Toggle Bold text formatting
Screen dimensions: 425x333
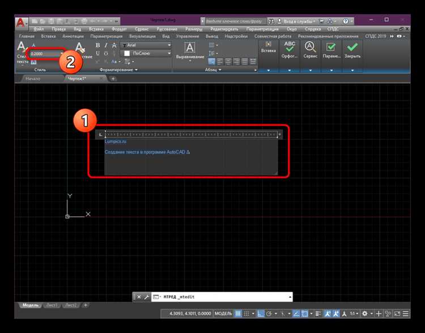(98, 45)
